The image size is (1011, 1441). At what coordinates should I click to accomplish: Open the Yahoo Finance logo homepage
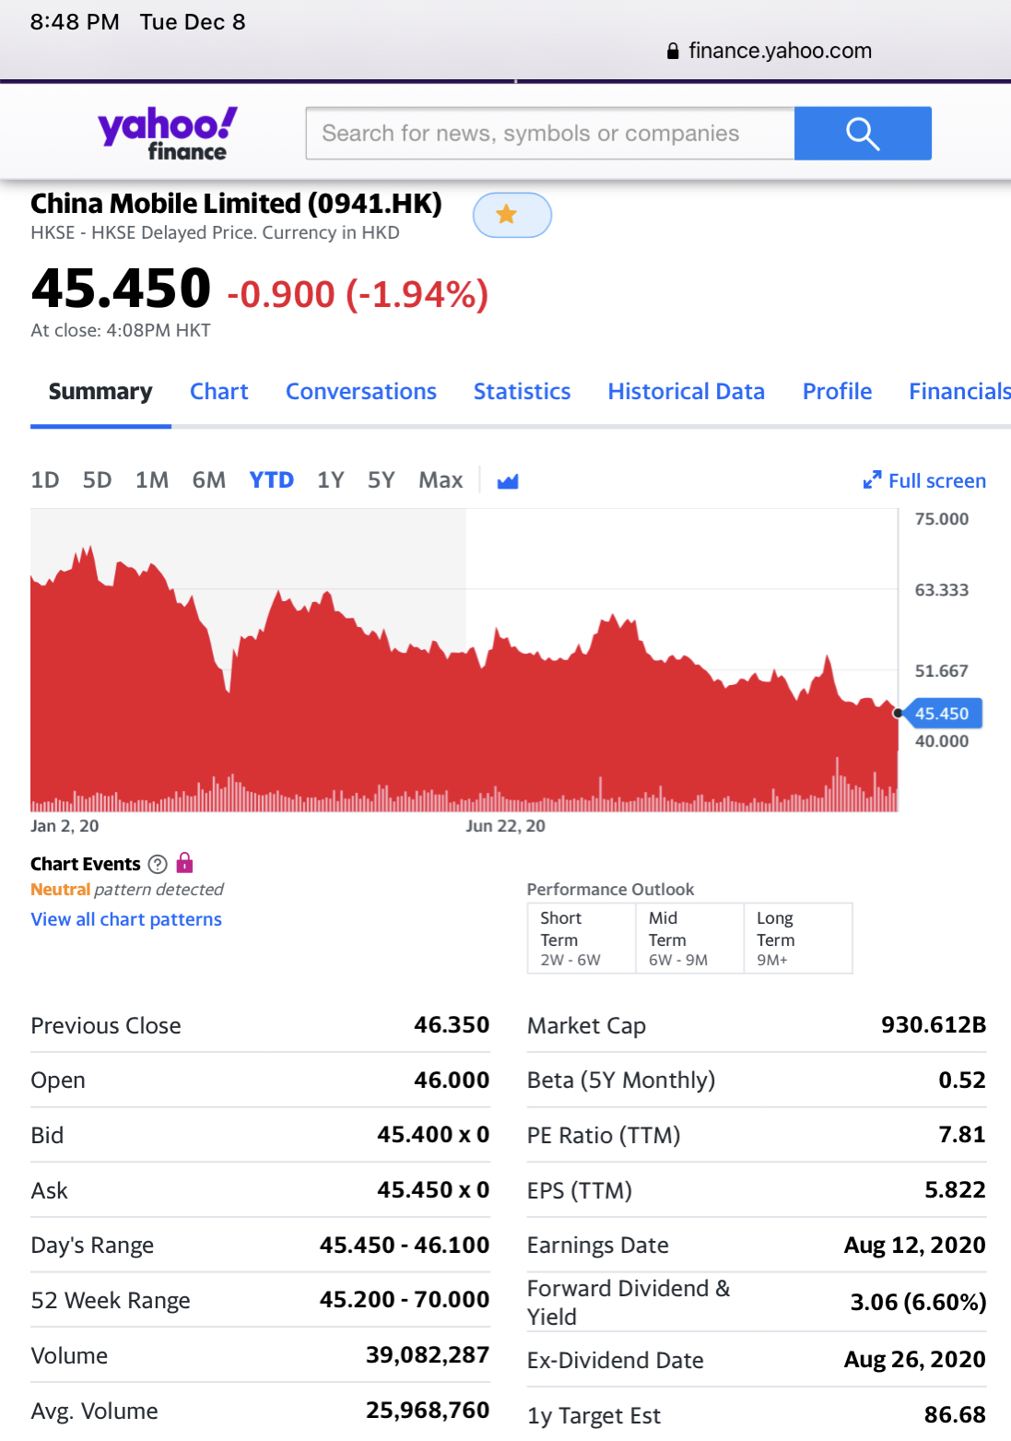(x=168, y=134)
